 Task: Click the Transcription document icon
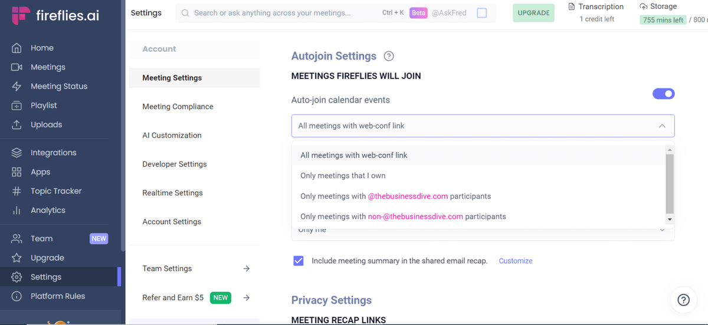572,6
